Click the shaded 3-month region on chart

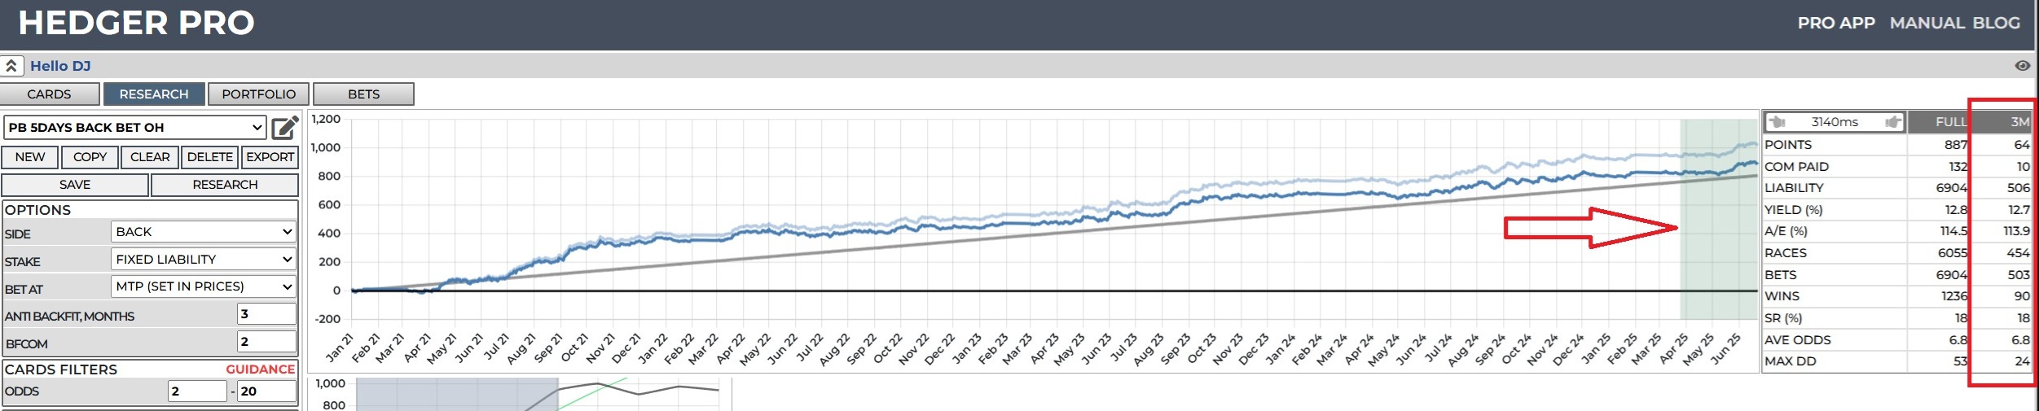point(1719,220)
